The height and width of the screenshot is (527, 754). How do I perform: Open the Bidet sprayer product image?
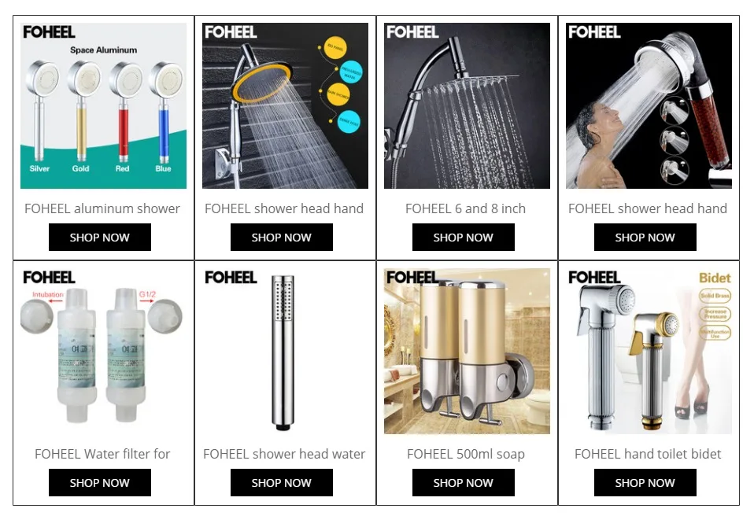click(x=649, y=351)
